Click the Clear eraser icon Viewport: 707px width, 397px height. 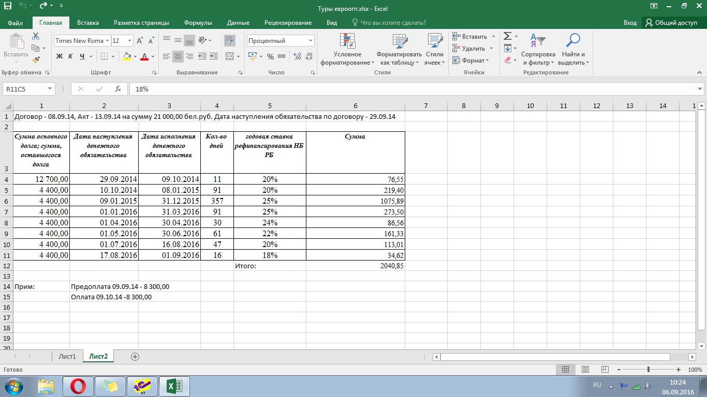coord(508,60)
